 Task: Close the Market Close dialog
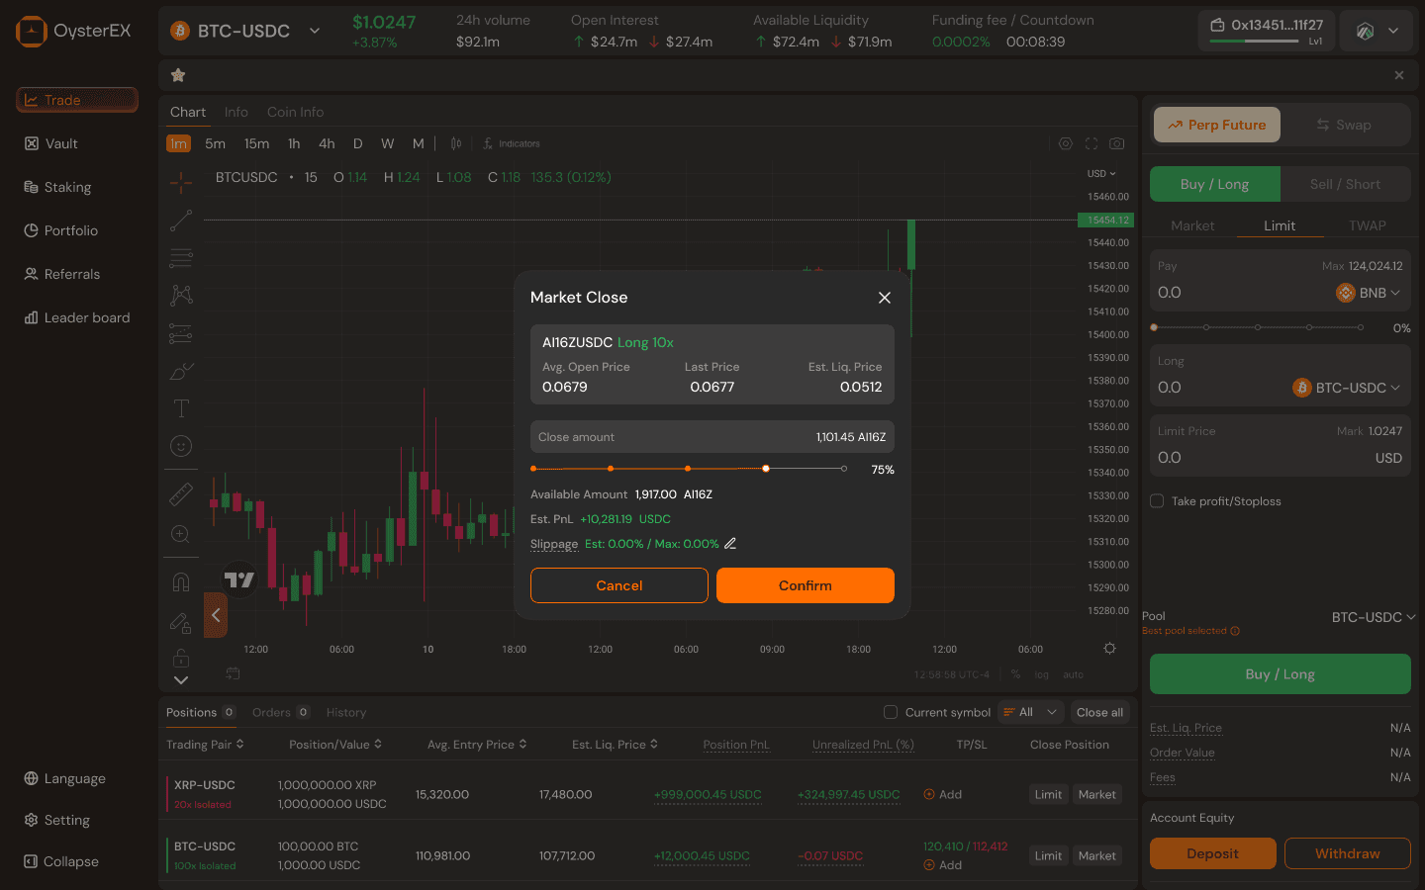(885, 298)
